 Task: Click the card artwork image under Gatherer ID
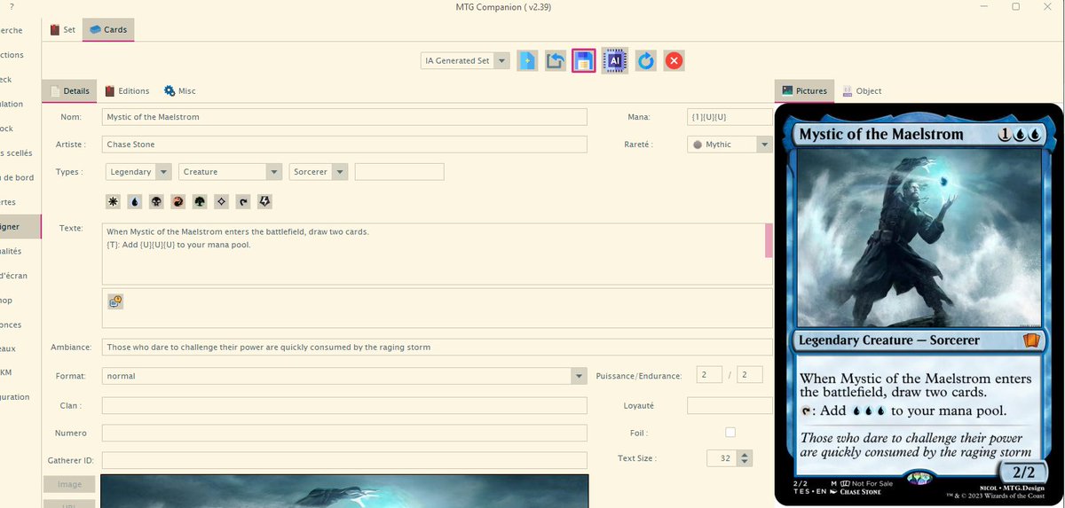tap(344, 491)
